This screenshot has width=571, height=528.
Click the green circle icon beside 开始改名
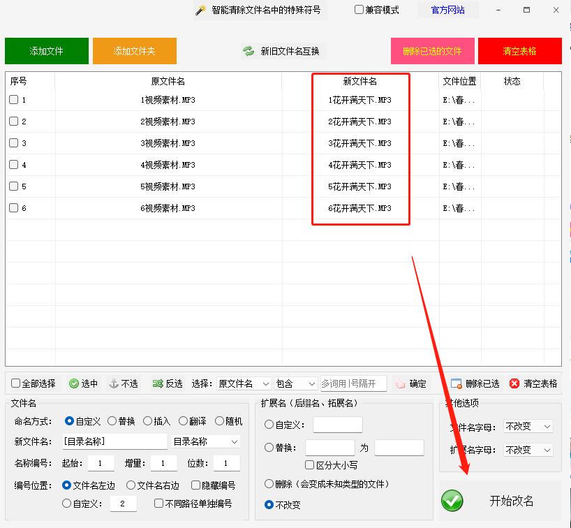pos(452,501)
